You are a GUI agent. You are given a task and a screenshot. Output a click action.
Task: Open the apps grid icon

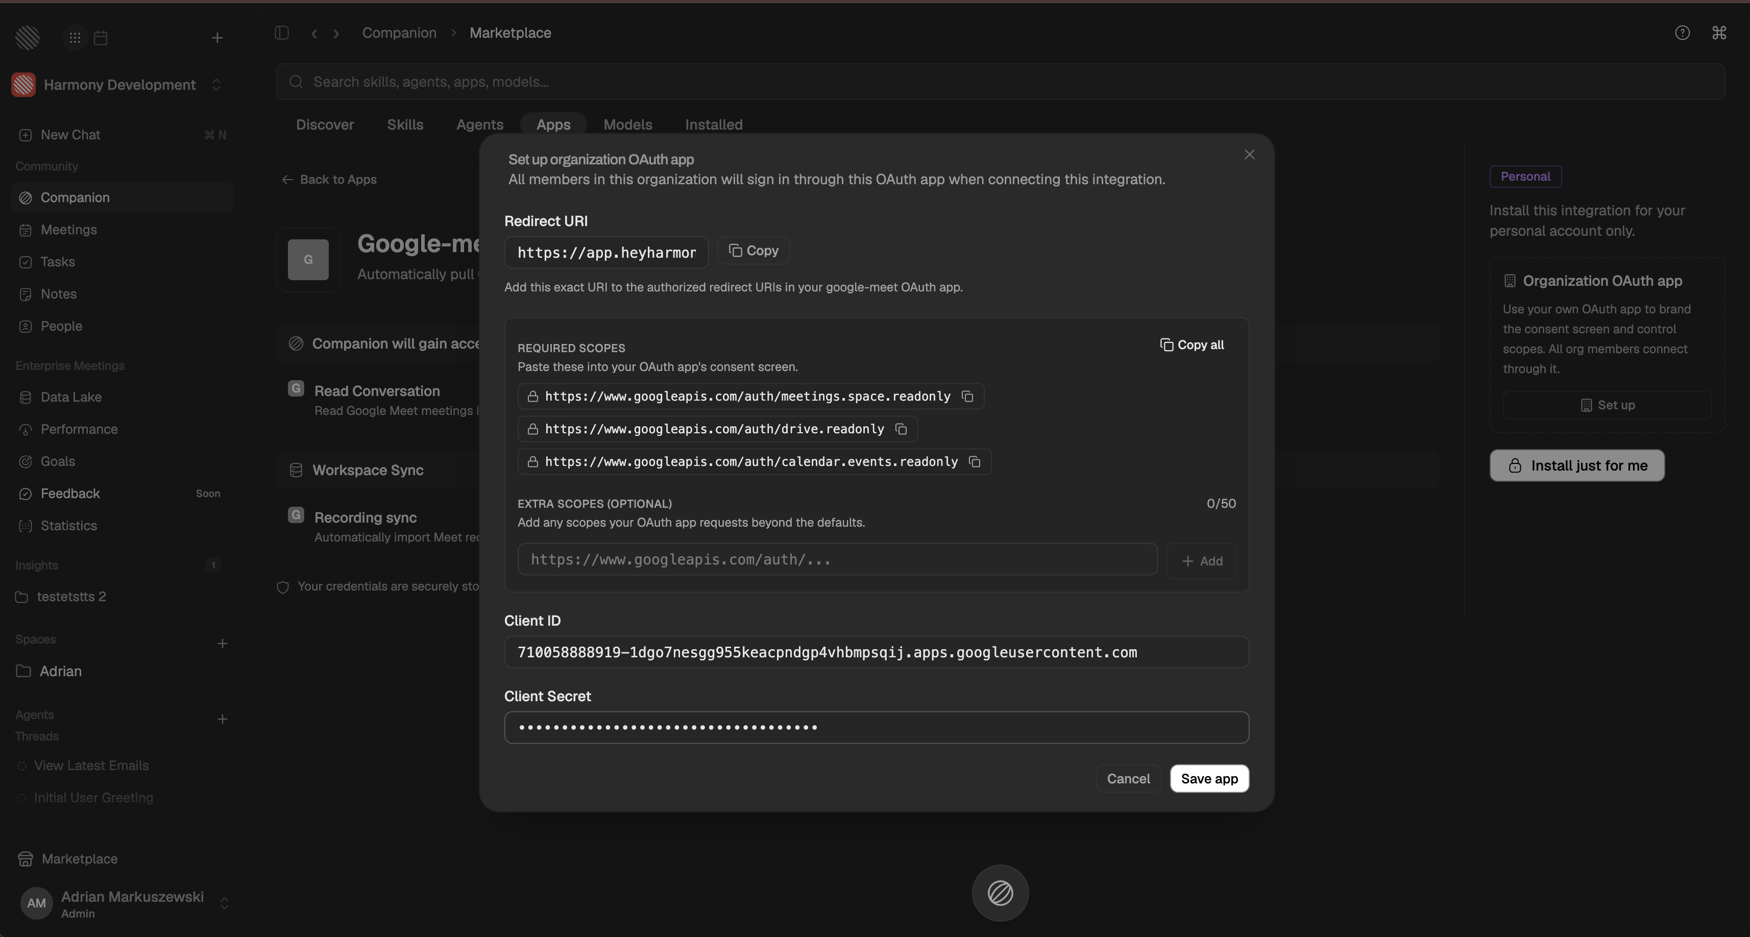(75, 38)
